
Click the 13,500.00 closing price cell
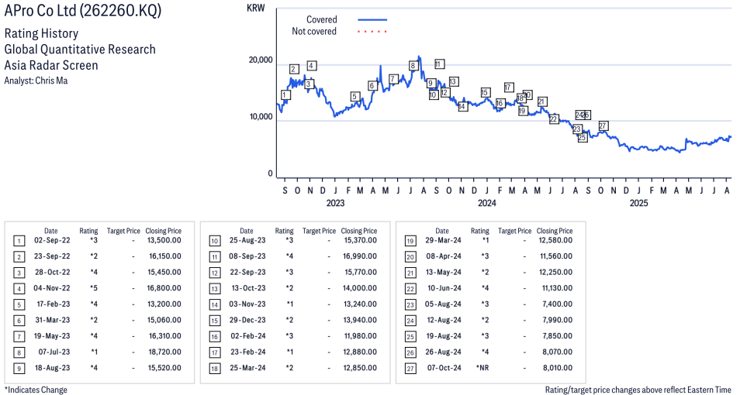tap(164, 240)
